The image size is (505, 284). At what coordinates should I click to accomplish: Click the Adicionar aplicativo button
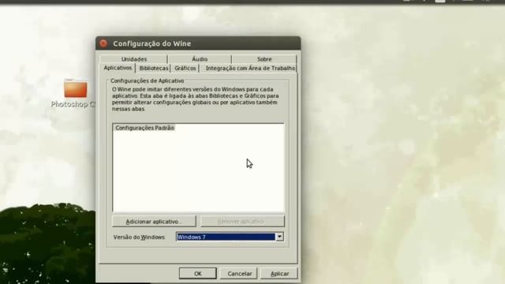[154, 222]
